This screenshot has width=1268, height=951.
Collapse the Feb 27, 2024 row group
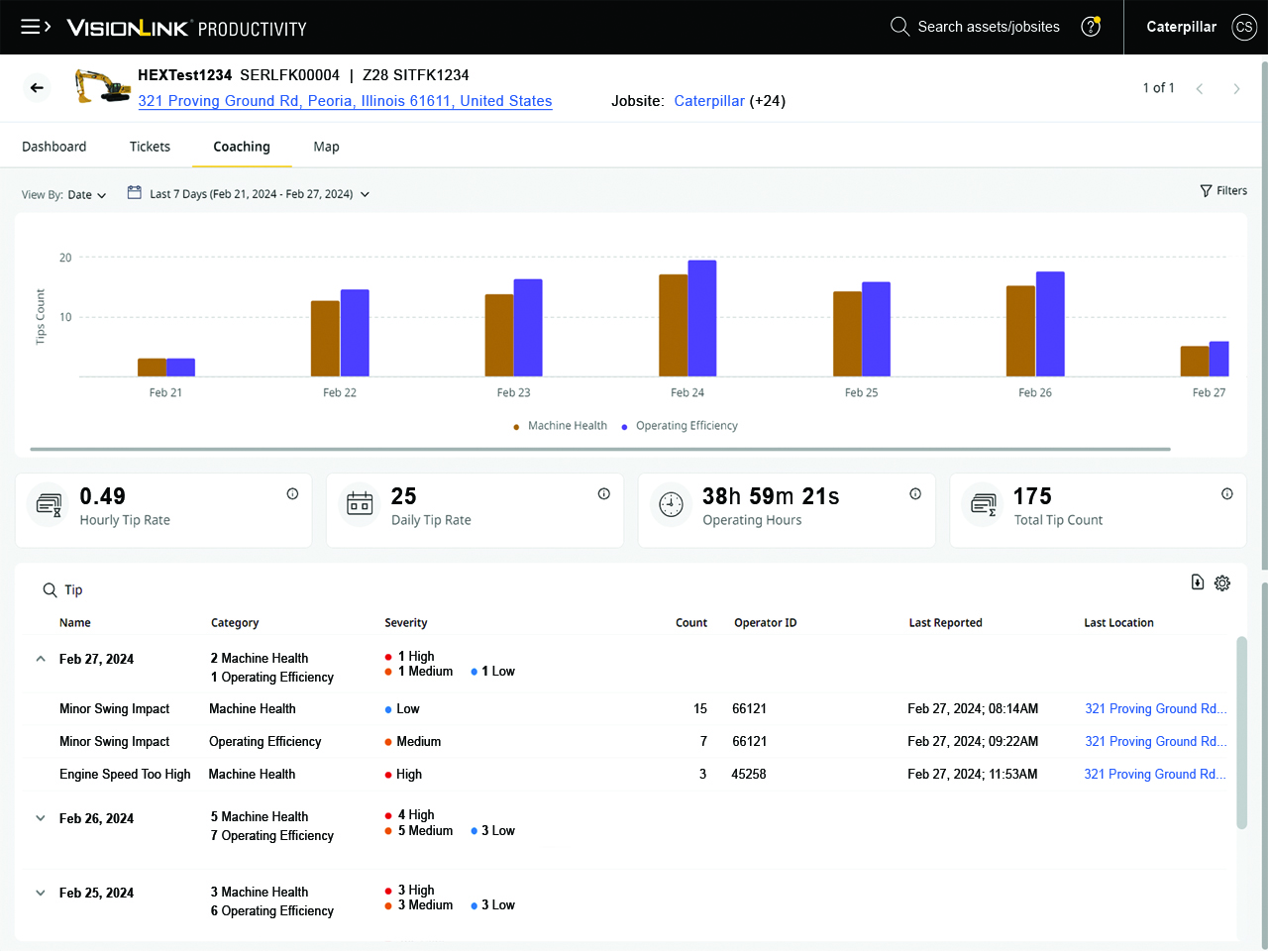tap(40, 657)
